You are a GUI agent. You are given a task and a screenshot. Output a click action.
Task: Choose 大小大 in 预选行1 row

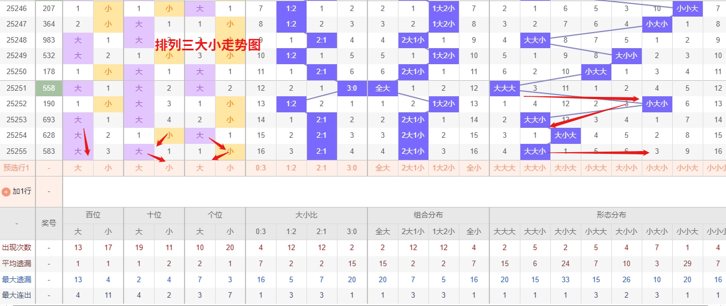[565, 168]
